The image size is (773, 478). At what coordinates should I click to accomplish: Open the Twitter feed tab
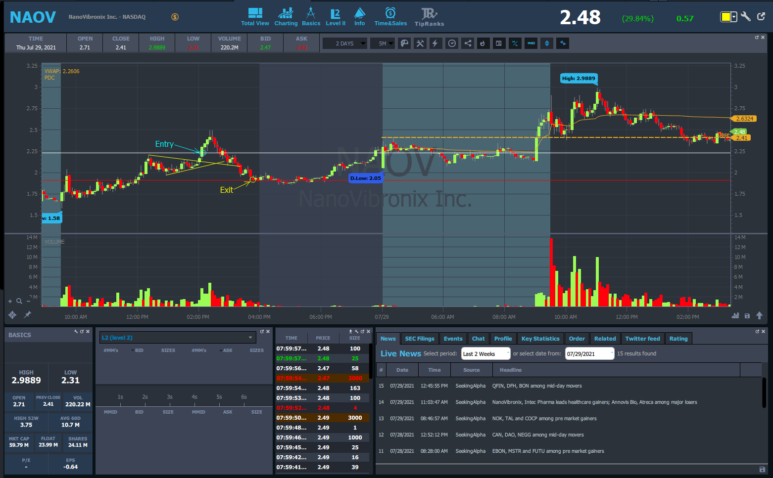tap(642, 339)
